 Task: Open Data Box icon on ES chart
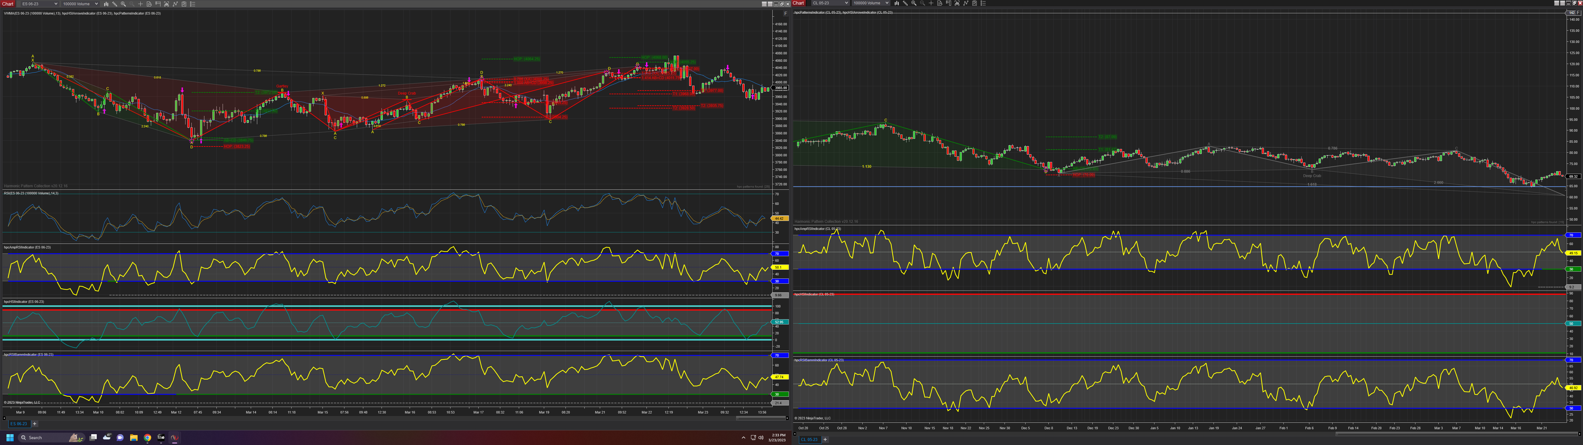(x=149, y=4)
